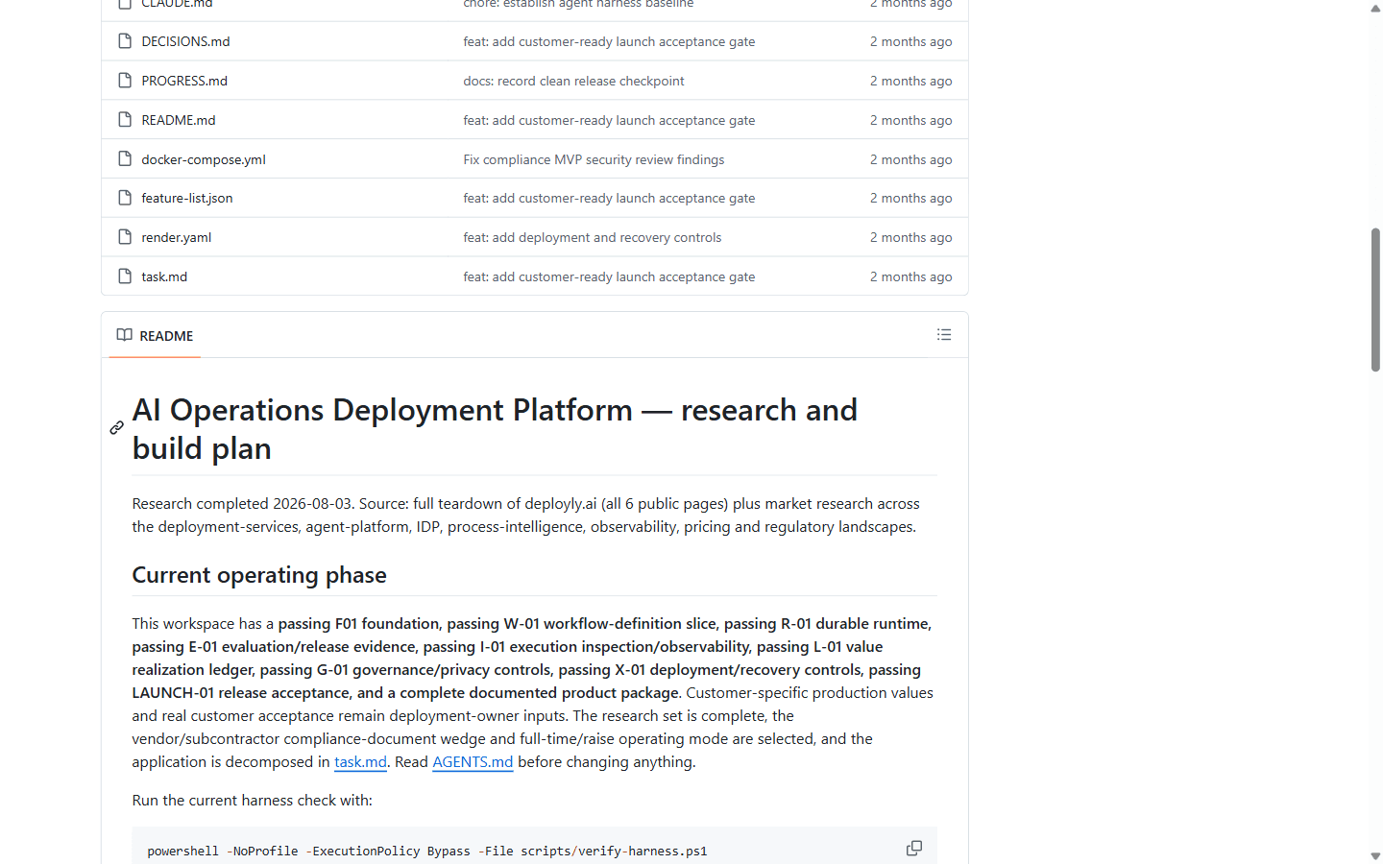Click the feature-list.json file icon
The height and width of the screenshot is (864, 1383).
pos(125,198)
